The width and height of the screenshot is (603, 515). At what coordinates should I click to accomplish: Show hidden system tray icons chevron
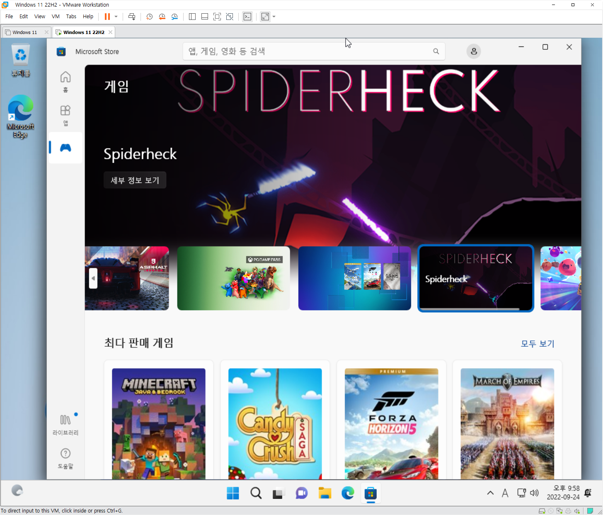(x=490, y=493)
